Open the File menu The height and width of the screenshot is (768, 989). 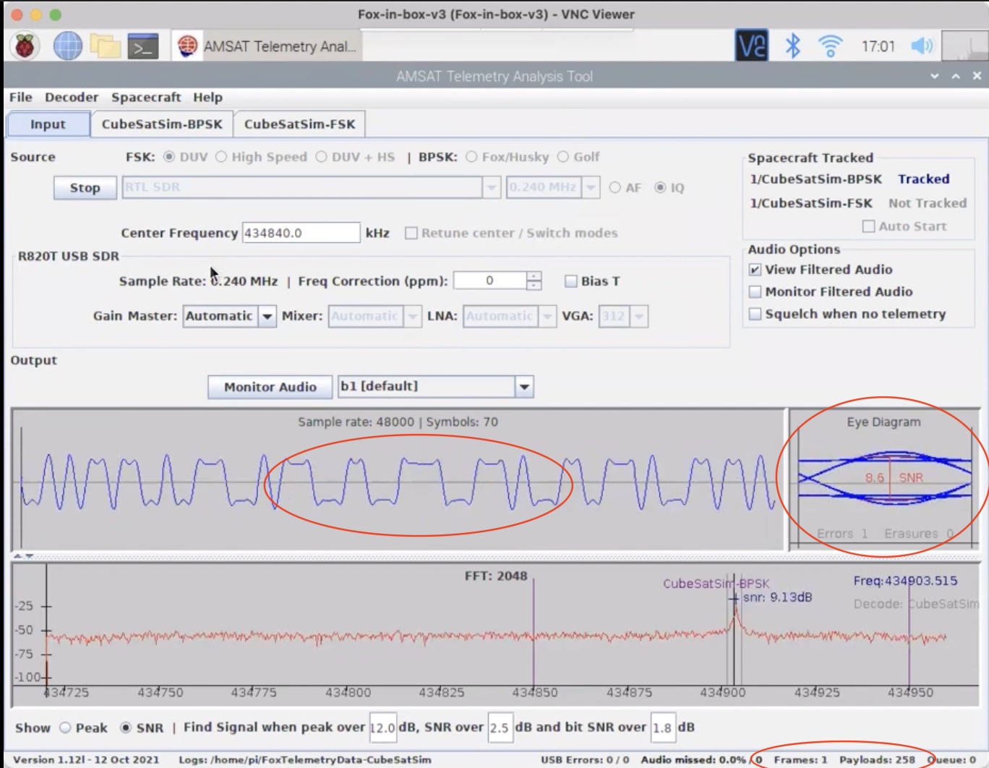coord(20,97)
